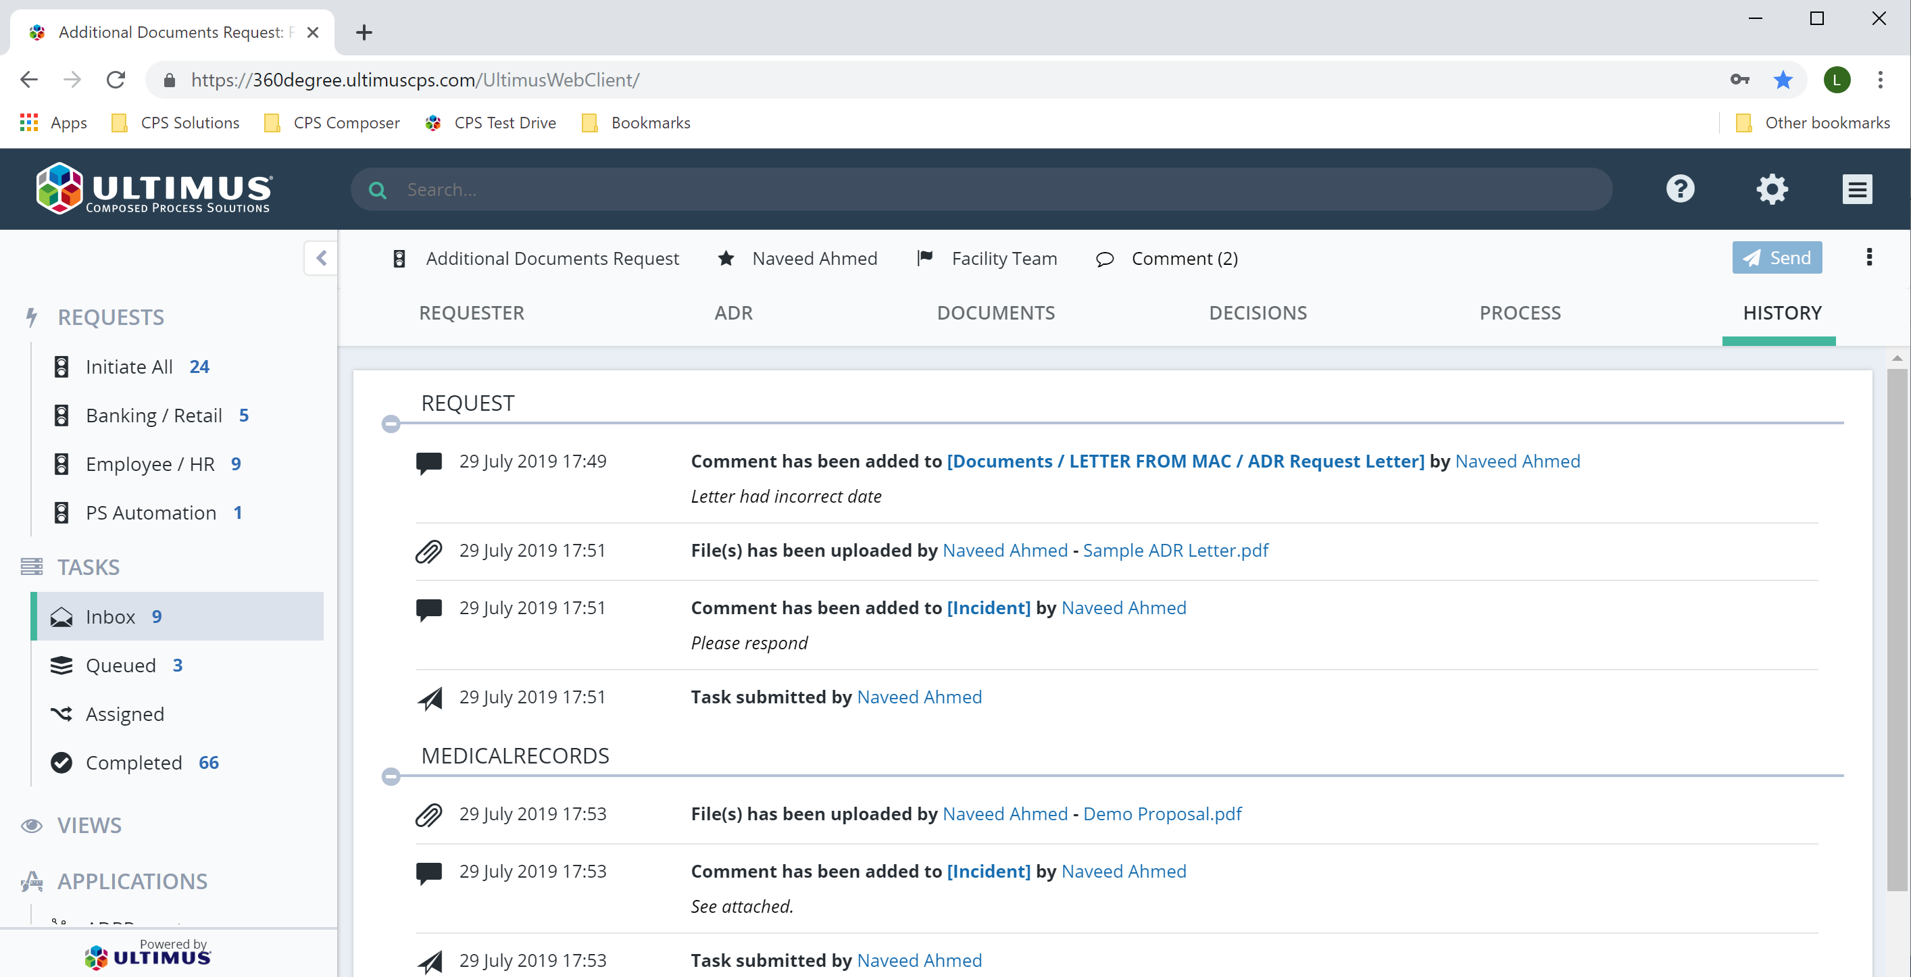Close the Additional Documents Request browser tab
The image size is (1911, 977).
pyautogui.click(x=312, y=32)
